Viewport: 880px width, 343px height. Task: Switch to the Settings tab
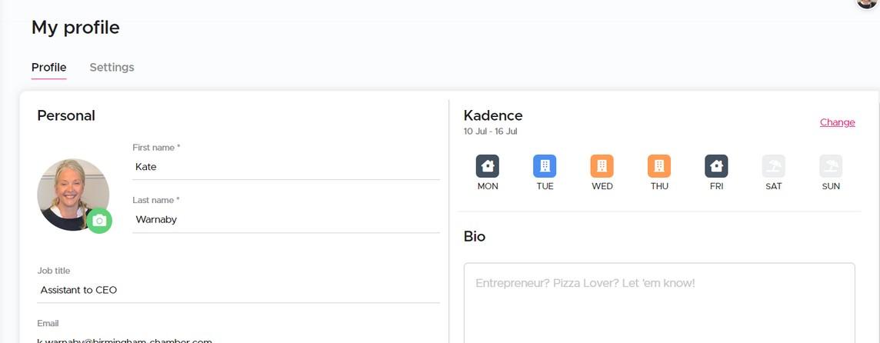click(112, 68)
